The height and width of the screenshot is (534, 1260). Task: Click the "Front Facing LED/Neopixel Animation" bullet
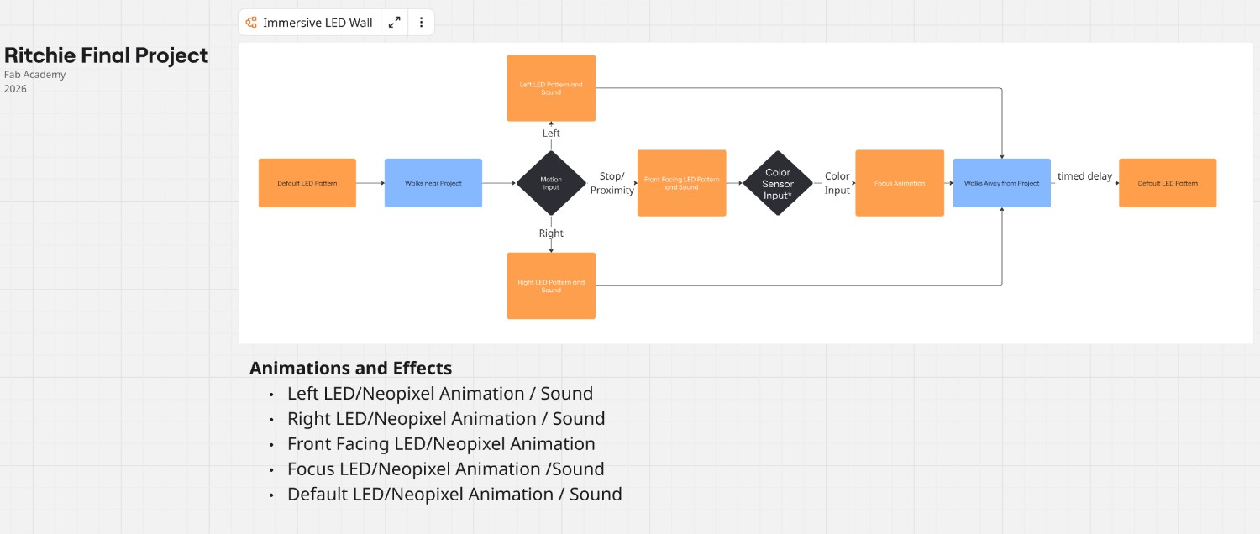click(x=441, y=443)
